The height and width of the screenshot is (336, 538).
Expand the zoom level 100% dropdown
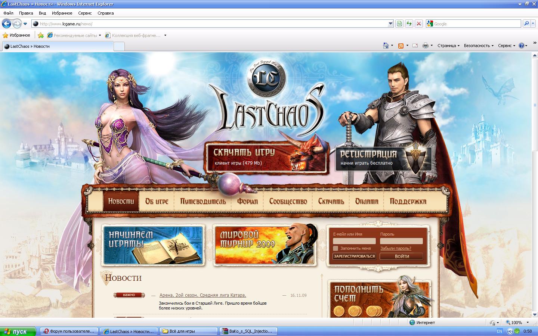coord(528,323)
